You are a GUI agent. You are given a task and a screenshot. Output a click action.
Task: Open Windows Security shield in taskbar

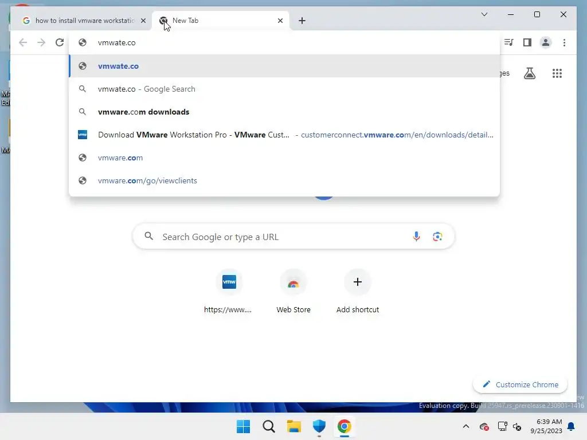(x=319, y=426)
